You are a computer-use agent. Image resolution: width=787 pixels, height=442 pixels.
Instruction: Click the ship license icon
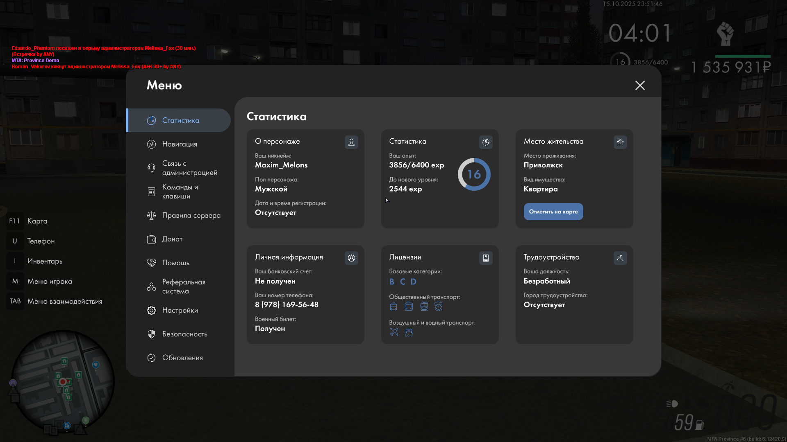pyautogui.click(x=409, y=332)
